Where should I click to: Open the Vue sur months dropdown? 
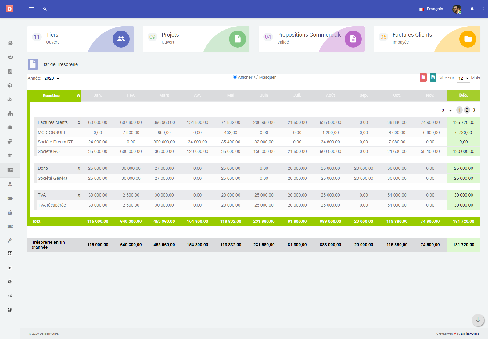coord(463,78)
